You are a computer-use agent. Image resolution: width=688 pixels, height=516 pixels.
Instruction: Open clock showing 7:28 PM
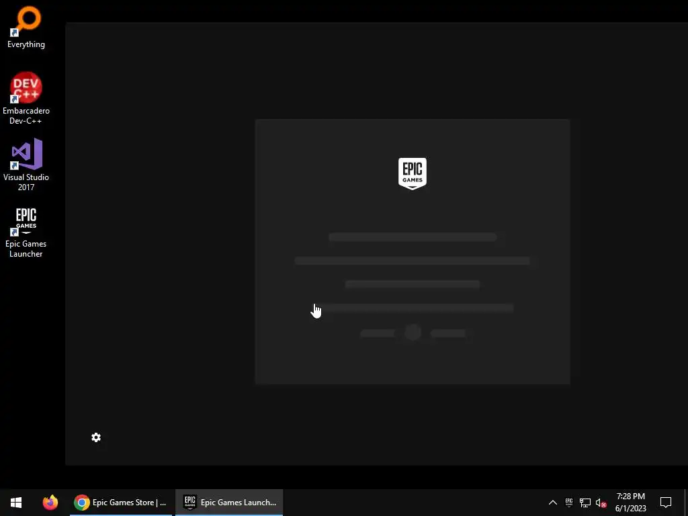[630, 503]
